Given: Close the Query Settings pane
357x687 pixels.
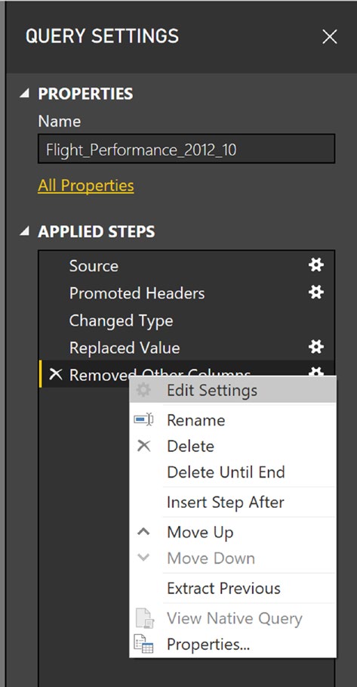Looking at the screenshot, I should [329, 37].
